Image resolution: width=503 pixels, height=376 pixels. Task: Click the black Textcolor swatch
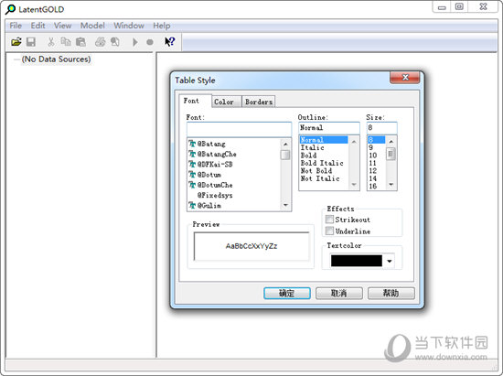[357, 261]
